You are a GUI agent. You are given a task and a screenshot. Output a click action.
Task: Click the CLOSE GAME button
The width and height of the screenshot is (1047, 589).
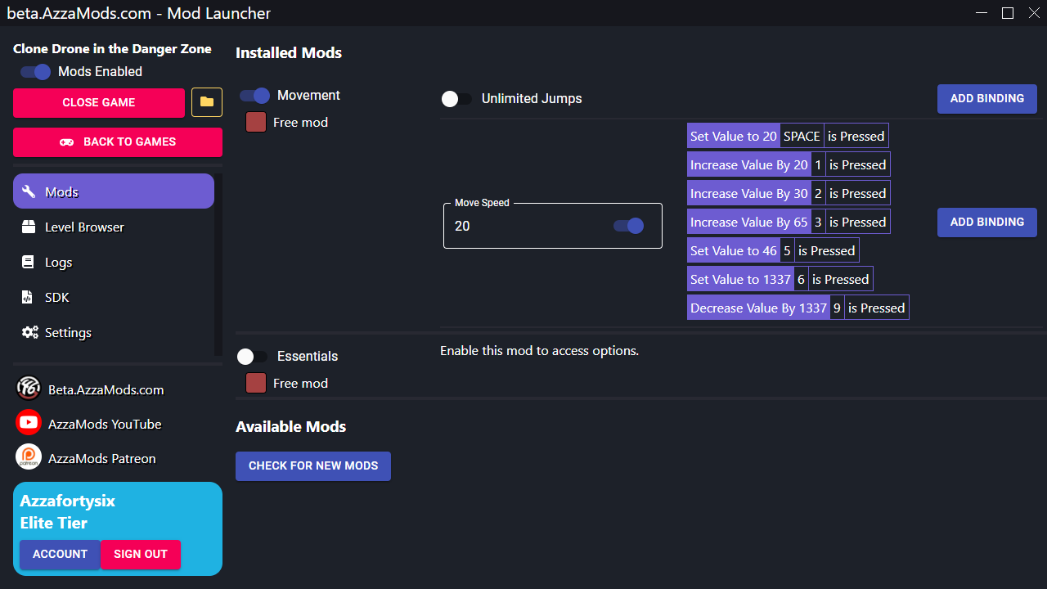pos(99,102)
